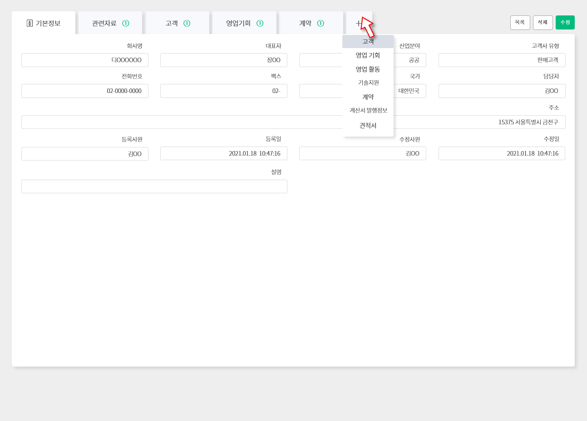
Task: Select 고객 in the dropdown menu
Action: [368, 41]
